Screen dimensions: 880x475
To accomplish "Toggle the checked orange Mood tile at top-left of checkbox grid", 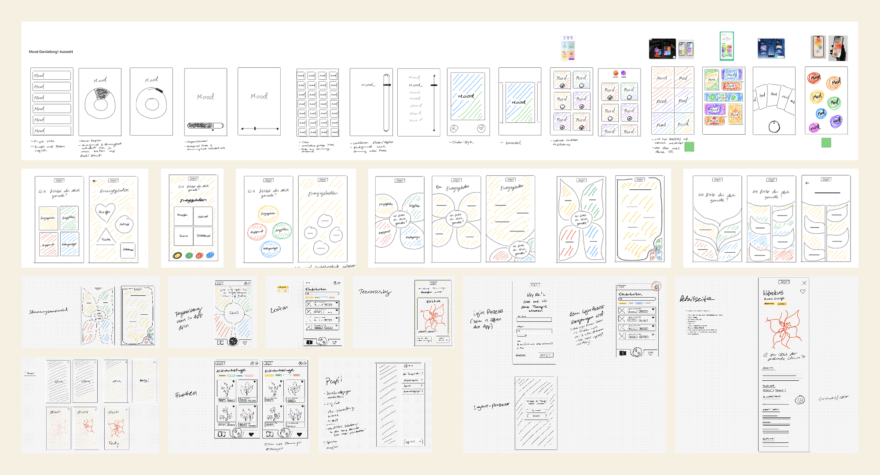I will (x=562, y=86).
